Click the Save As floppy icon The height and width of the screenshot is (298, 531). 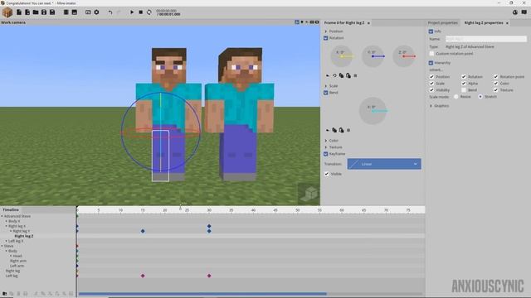pyautogui.click(x=52, y=12)
